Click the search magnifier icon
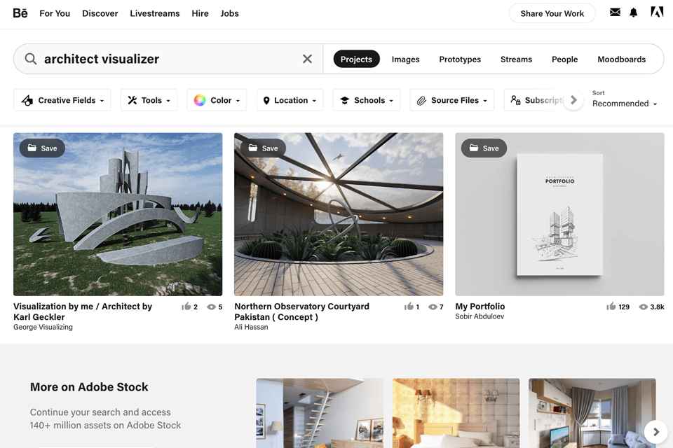Image resolution: width=673 pixels, height=448 pixels. [x=30, y=59]
